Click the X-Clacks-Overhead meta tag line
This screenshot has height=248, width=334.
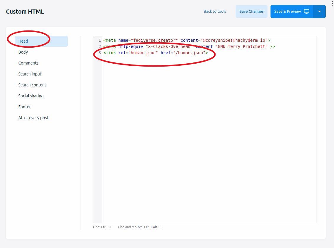click(189, 46)
